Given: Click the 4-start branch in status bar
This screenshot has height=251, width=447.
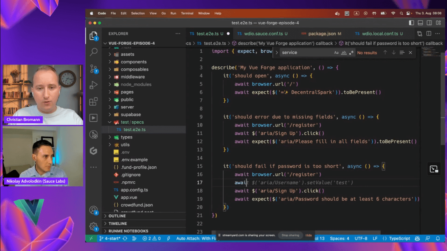Looking at the screenshot, I should (x=110, y=238).
